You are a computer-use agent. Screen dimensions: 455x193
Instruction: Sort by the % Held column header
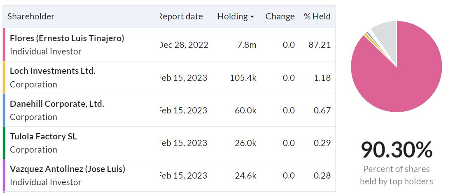[317, 16]
